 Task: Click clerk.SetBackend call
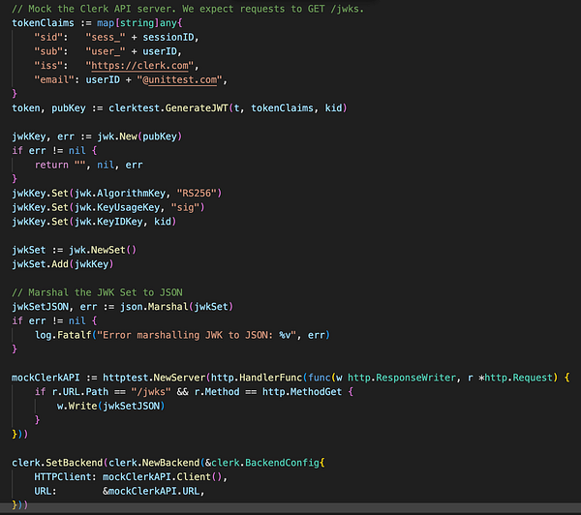57,463
